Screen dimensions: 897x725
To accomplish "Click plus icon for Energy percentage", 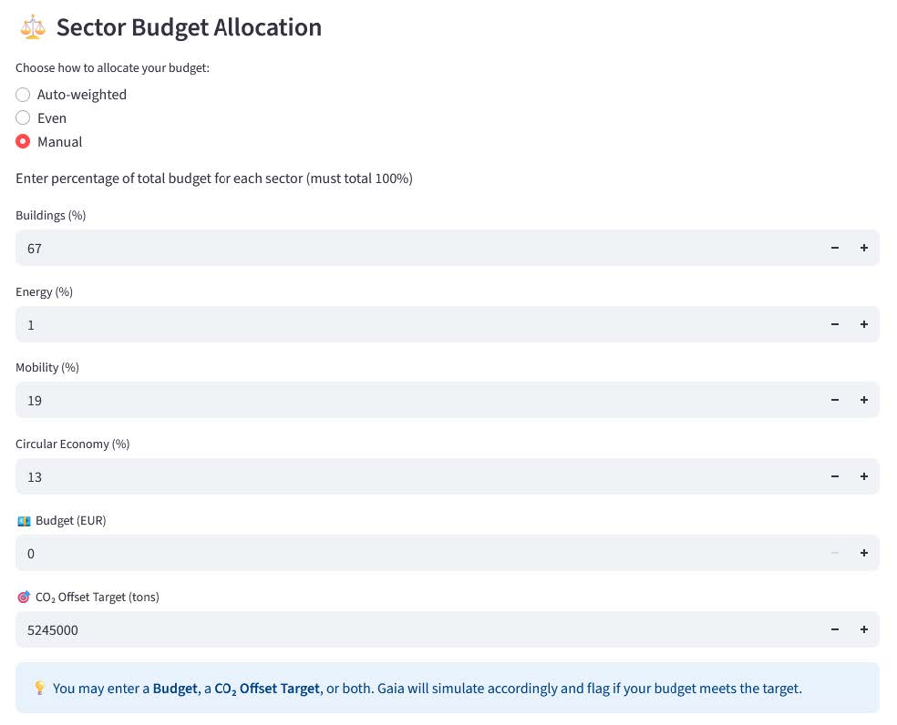I will 863,324.
